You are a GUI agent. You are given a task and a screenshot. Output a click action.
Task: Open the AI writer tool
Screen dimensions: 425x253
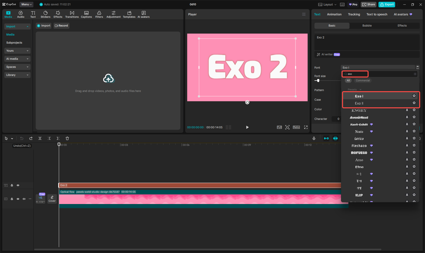(x=328, y=55)
